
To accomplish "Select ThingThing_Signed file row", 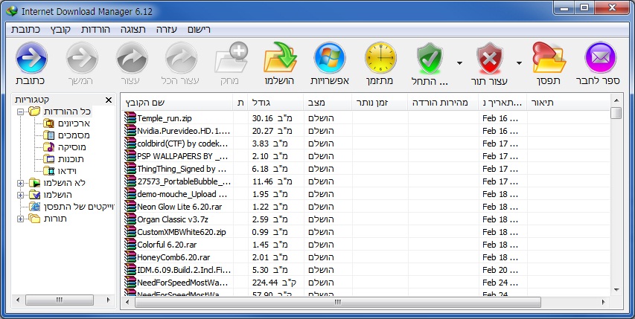I will (x=366, y=169).
